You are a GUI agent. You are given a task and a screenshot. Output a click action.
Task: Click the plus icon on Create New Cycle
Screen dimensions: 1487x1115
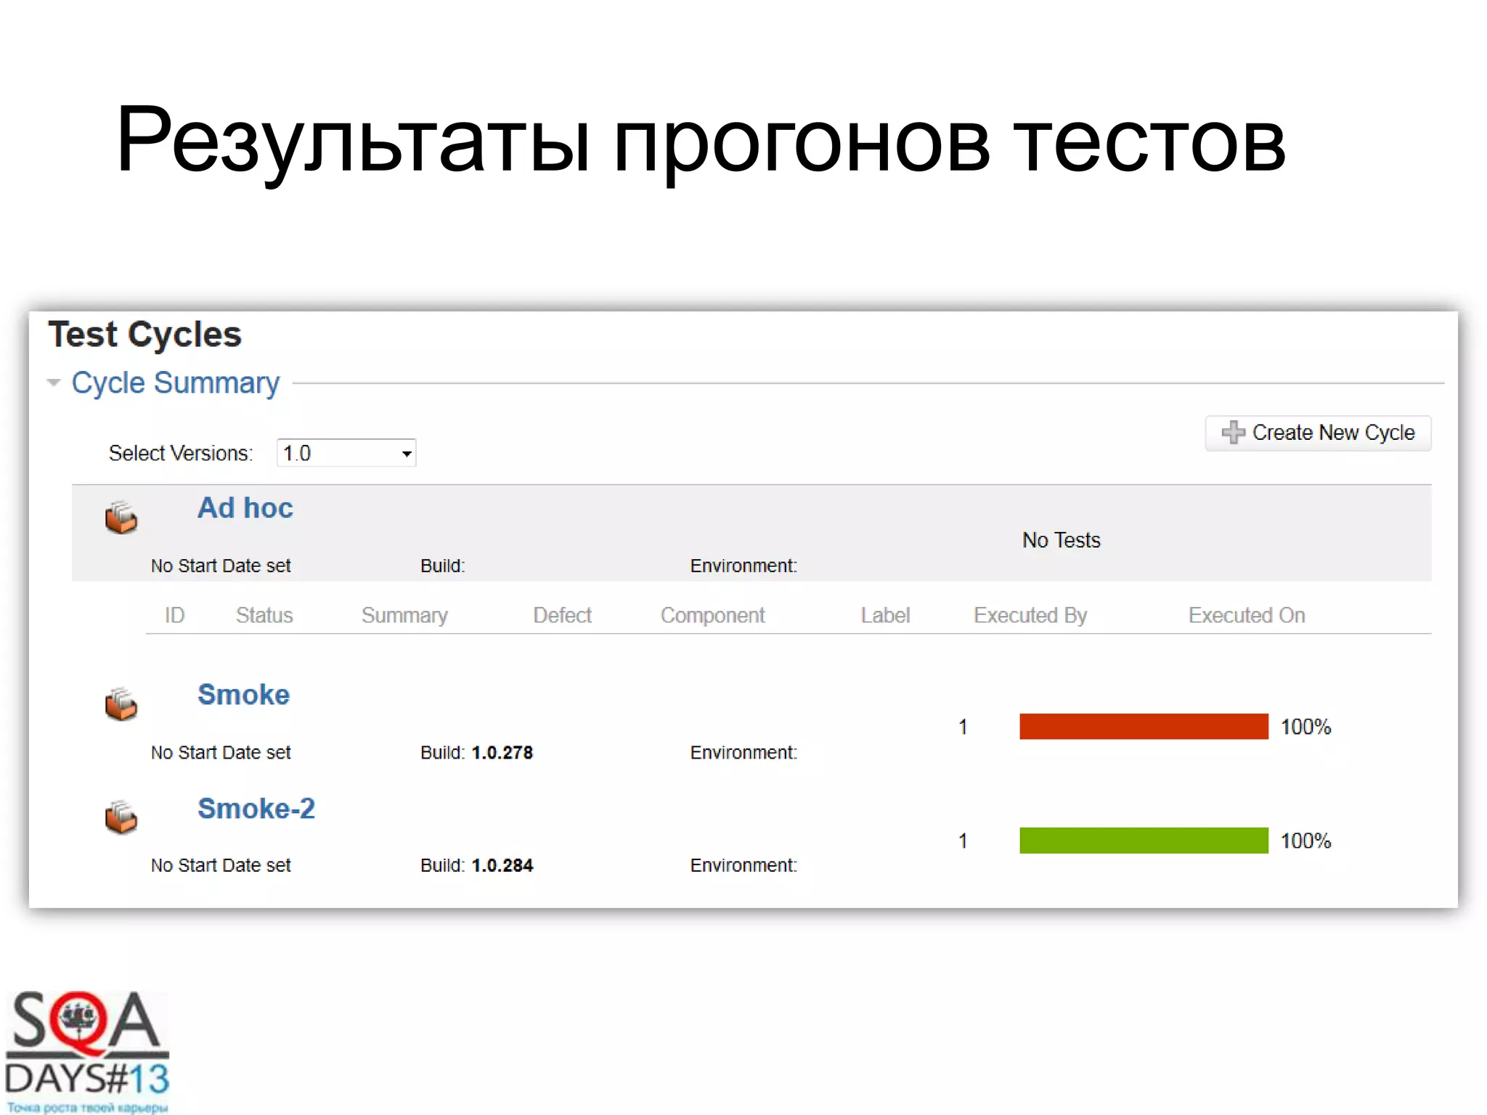coord(1233,433)
